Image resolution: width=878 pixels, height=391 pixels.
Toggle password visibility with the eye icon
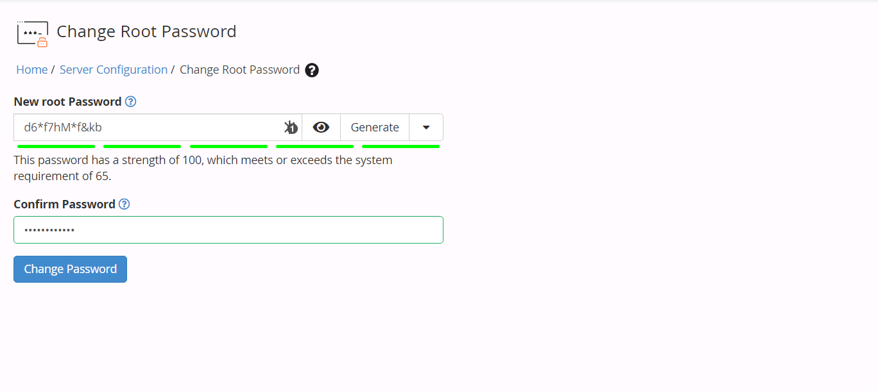(x=321, y=128)
